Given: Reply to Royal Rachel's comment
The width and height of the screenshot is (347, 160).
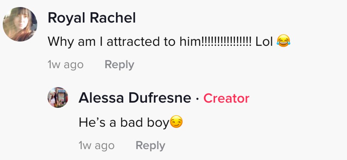Looking at the screenshot, I should (119, 65).
